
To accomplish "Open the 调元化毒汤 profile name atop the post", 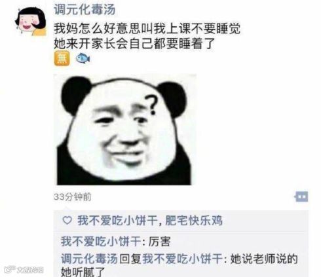I will [x=85, y=9].
